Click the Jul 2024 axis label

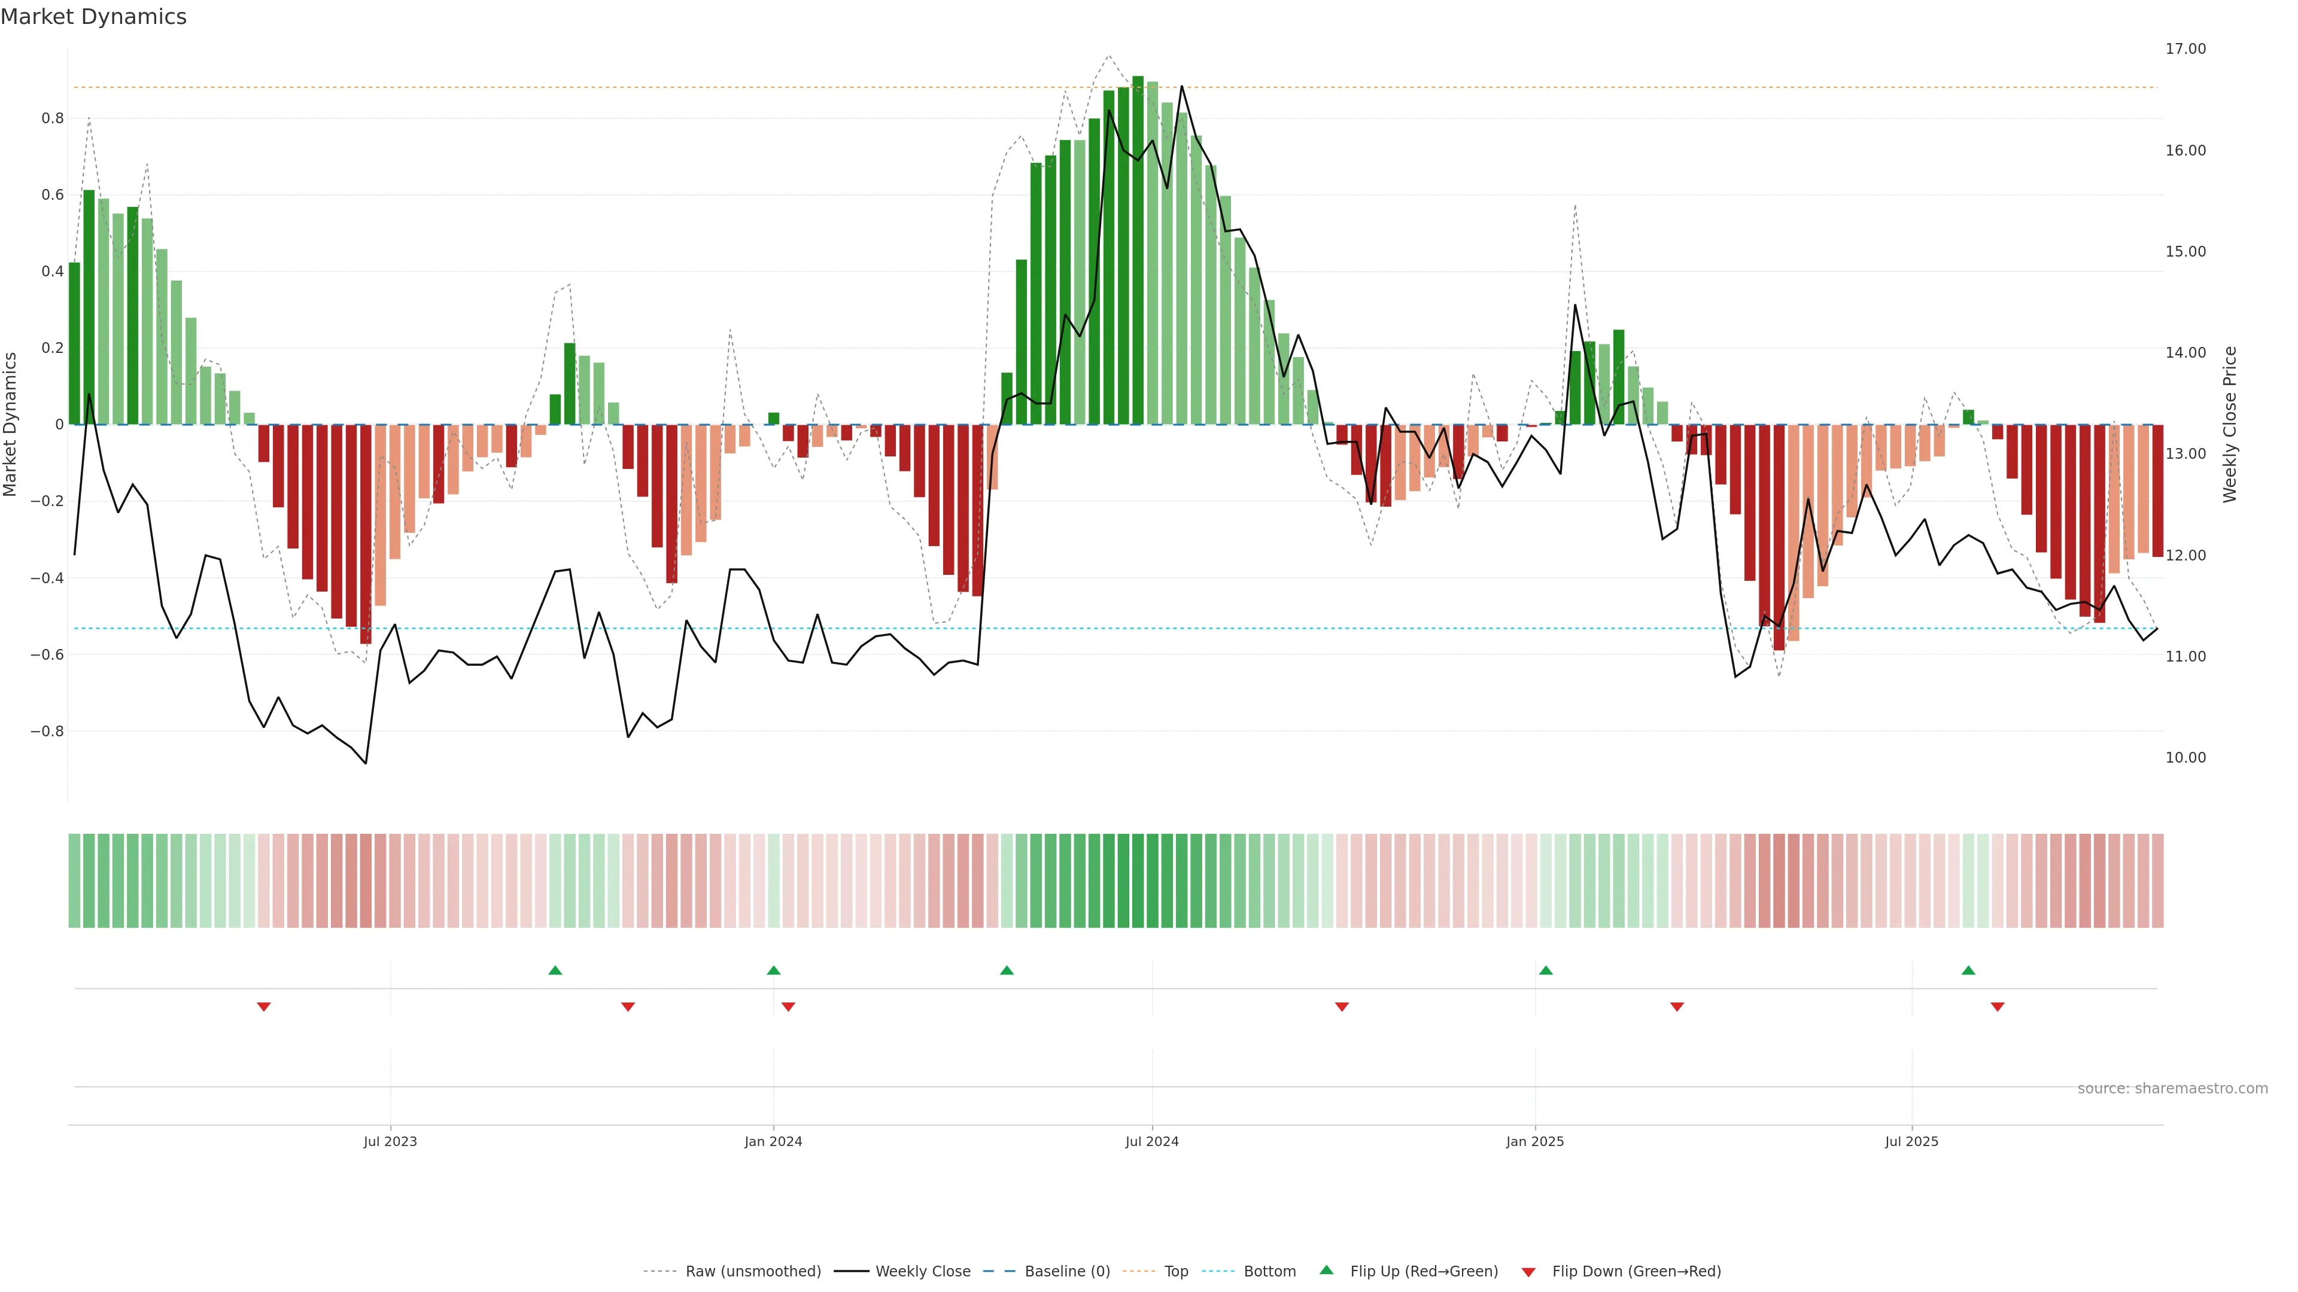click(x=1151, y=1141)
